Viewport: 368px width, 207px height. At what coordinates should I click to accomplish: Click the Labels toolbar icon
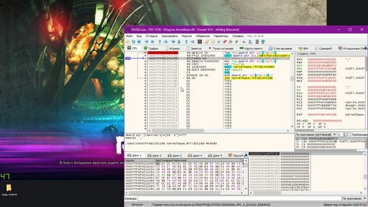(218, 42)
